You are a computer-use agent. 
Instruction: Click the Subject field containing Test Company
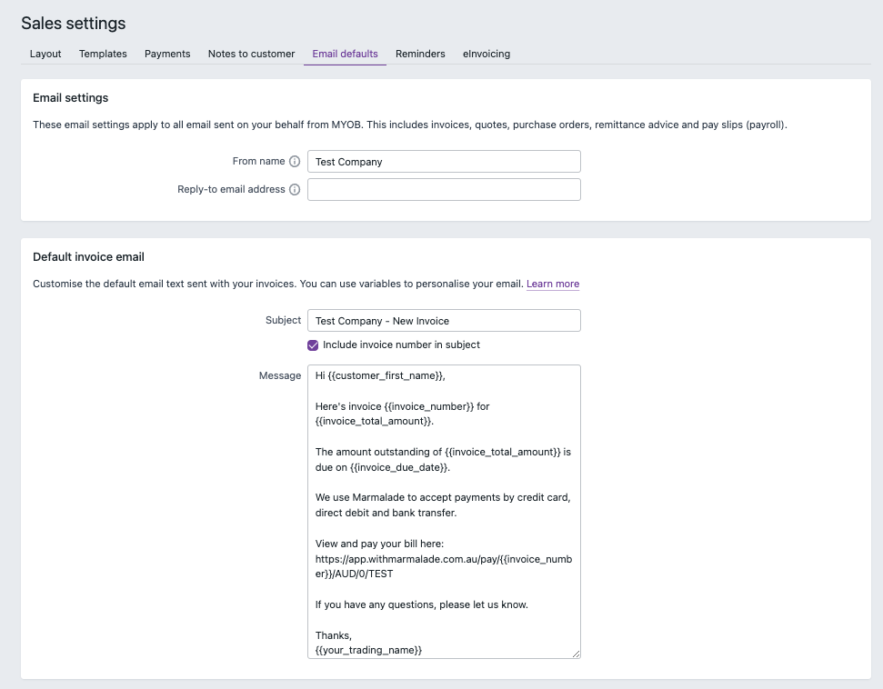coord(444,320)
